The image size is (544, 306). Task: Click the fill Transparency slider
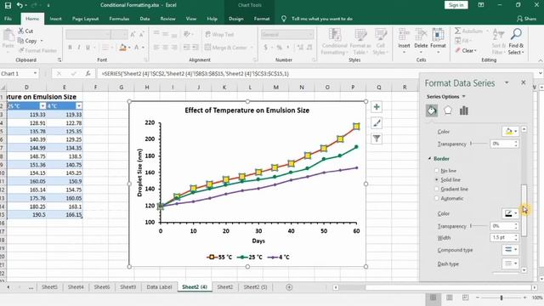point(479,144)
